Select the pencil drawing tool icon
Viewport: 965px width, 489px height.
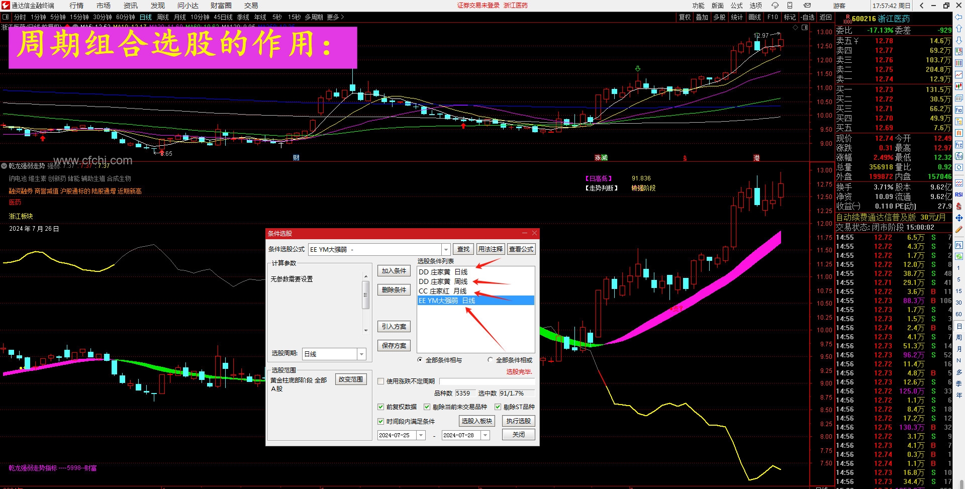pyautogui.click(x=959, y=229)
